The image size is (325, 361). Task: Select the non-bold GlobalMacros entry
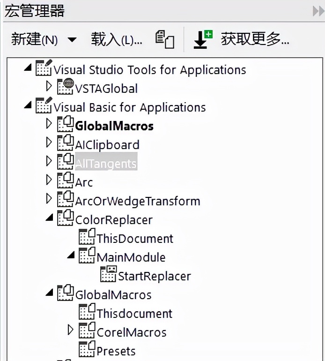[113, 295]
